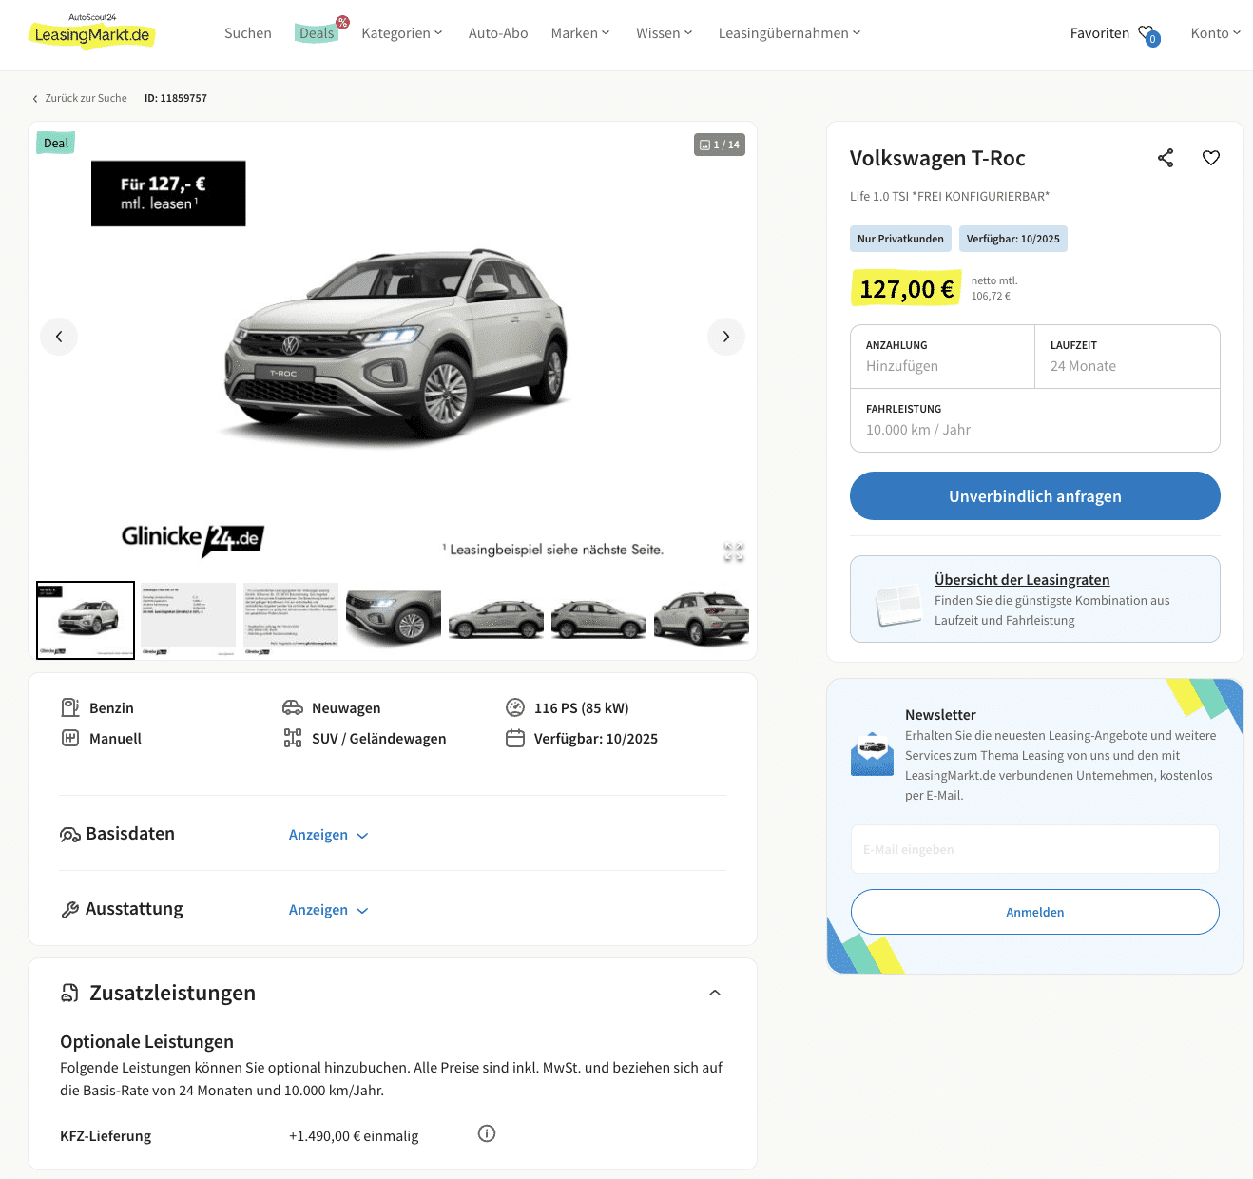Viewport: 1253px width, 1179px height.
Task: Show previous car image arrow
Action: coord(59,337)
